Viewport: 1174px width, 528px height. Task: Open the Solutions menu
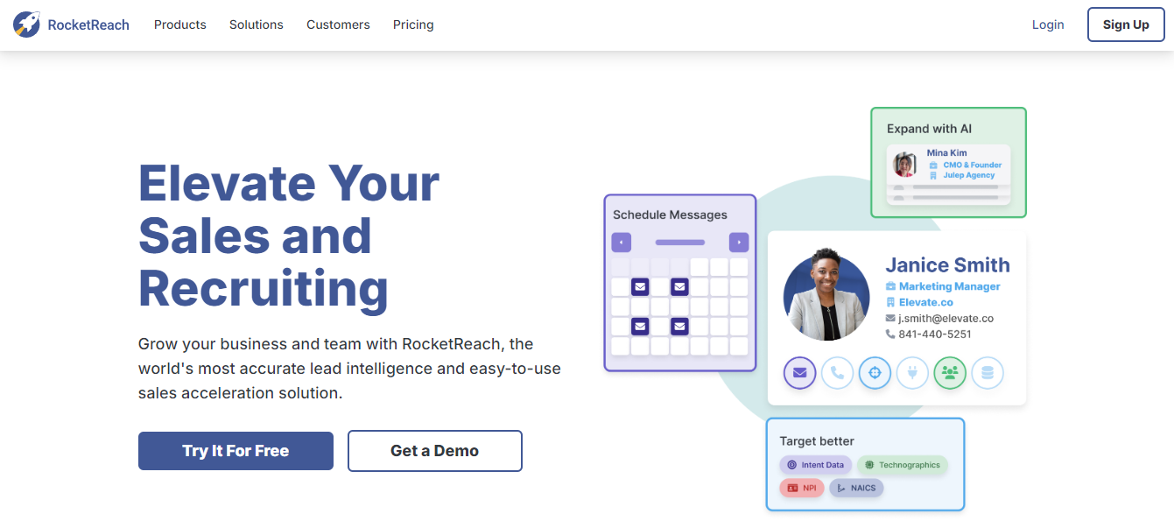(x=257, y=25)
